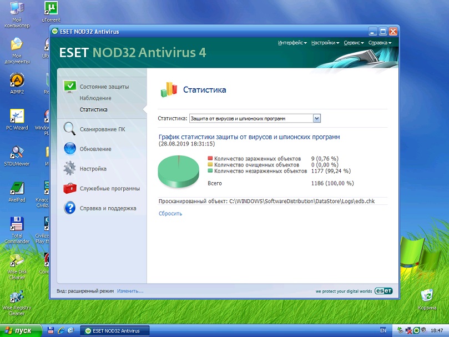Click the ESET green tray icon

pyautogui.click(x=417, y=330)
